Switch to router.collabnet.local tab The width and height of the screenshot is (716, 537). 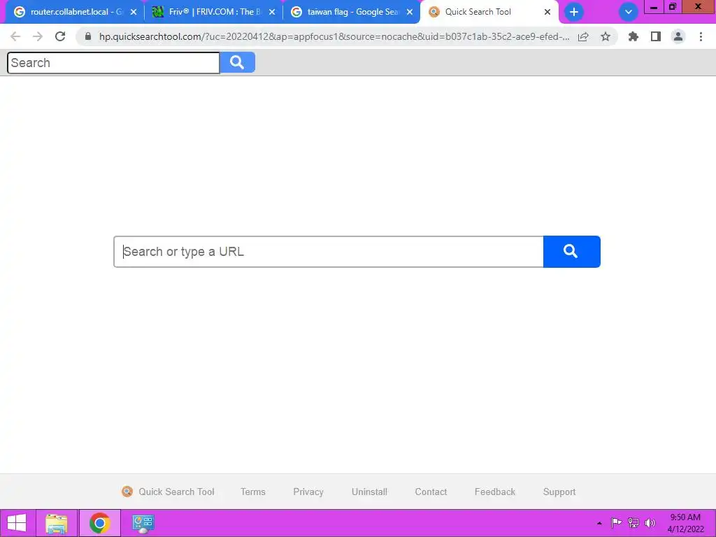click(x=72, y=12)
